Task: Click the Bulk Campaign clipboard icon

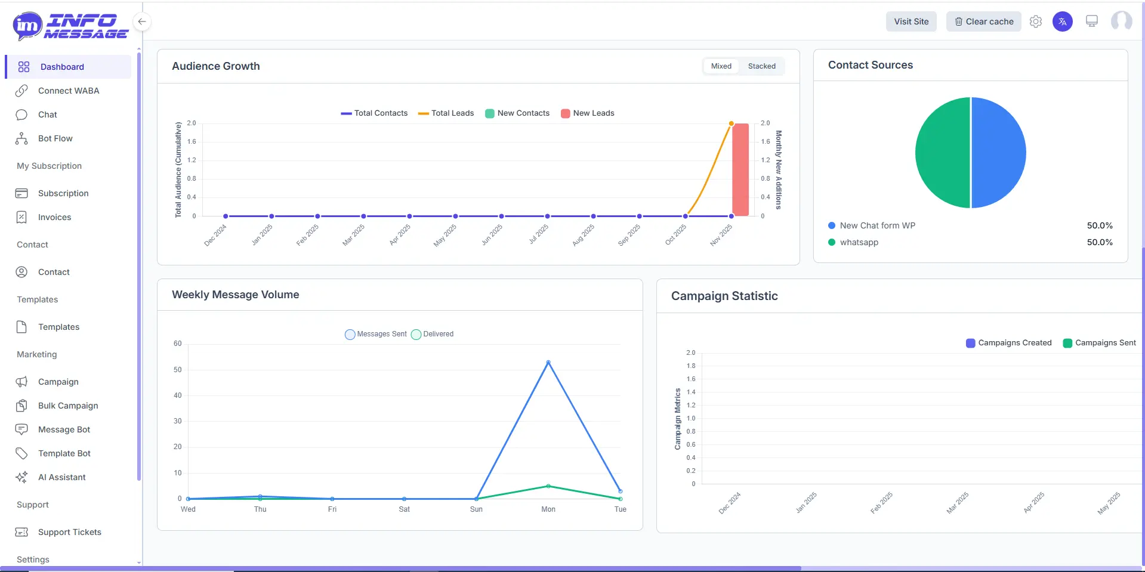Action: coord(21,406)
